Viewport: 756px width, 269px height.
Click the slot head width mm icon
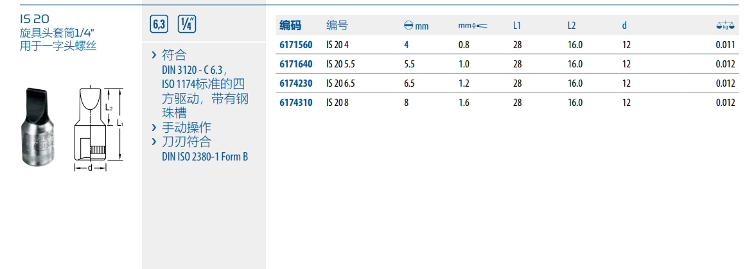point(415,26)
